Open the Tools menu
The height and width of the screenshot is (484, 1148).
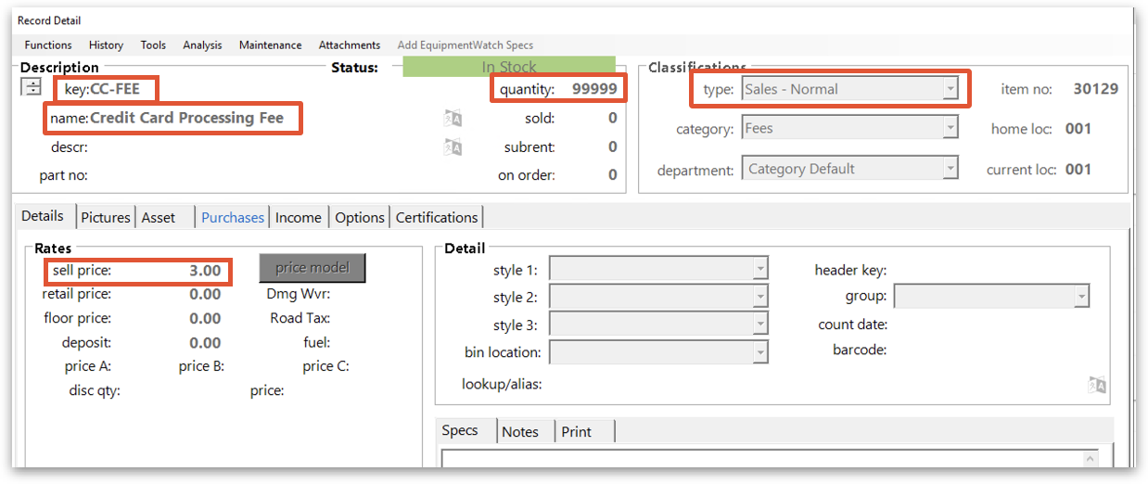(x=153, y=45)
